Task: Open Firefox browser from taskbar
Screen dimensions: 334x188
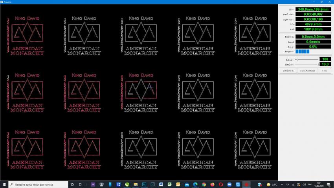Action: [x=213, y=184]
